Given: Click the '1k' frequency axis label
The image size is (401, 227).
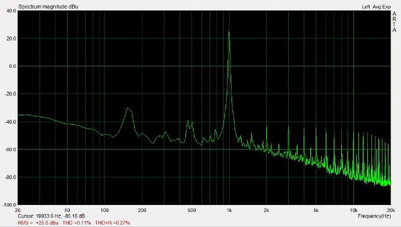Looking at the screenshot, I should click(229, 210).
